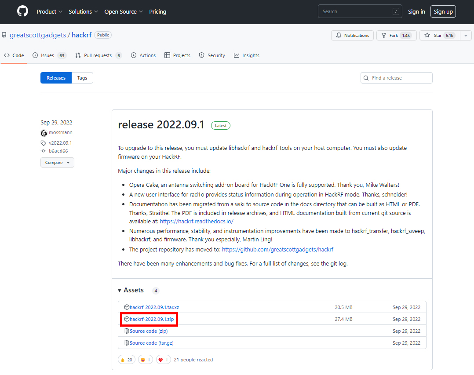This screenshot has height=375, width=474.
Task: Open the v2022.09.1 tag link
Action: (x=60, y=143)
